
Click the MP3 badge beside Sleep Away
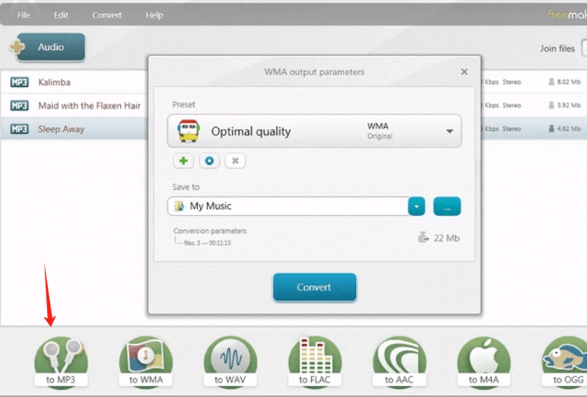click(x=19, y=129)
